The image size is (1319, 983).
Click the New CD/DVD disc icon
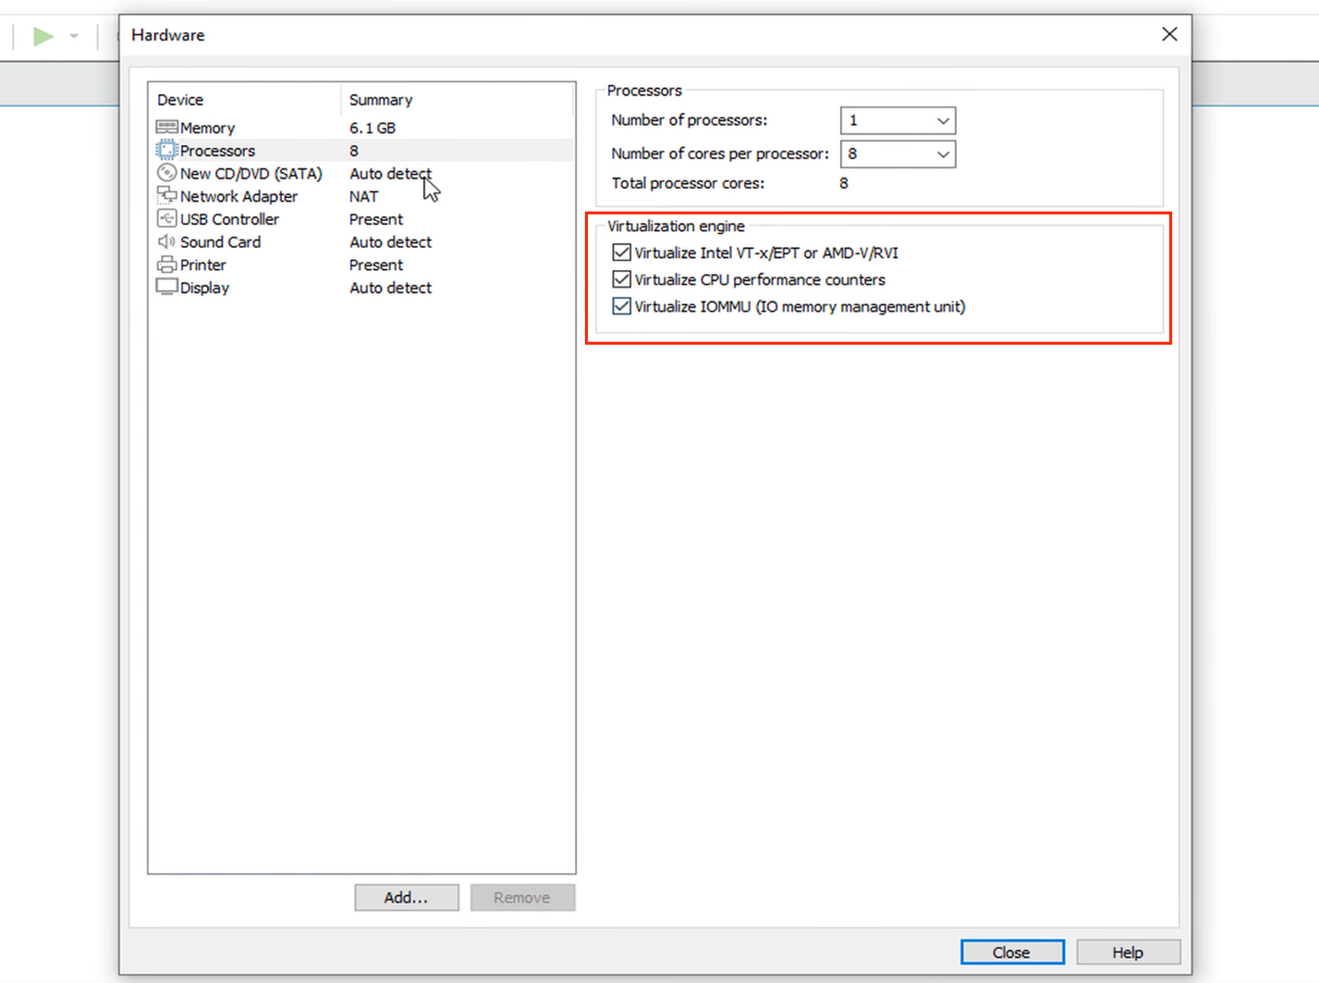click(x=166, y=173)
